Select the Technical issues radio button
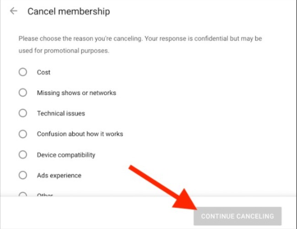Screen dimensions: 297x229 (x=23, y=113)
